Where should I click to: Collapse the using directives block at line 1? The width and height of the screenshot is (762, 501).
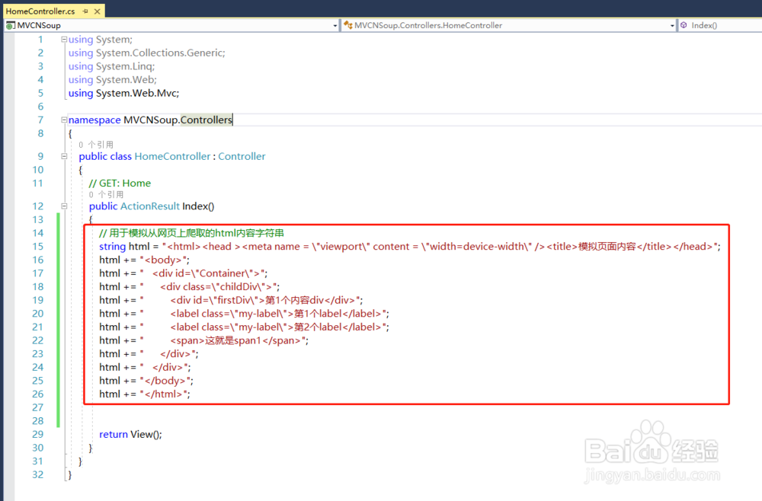point(63,39)
